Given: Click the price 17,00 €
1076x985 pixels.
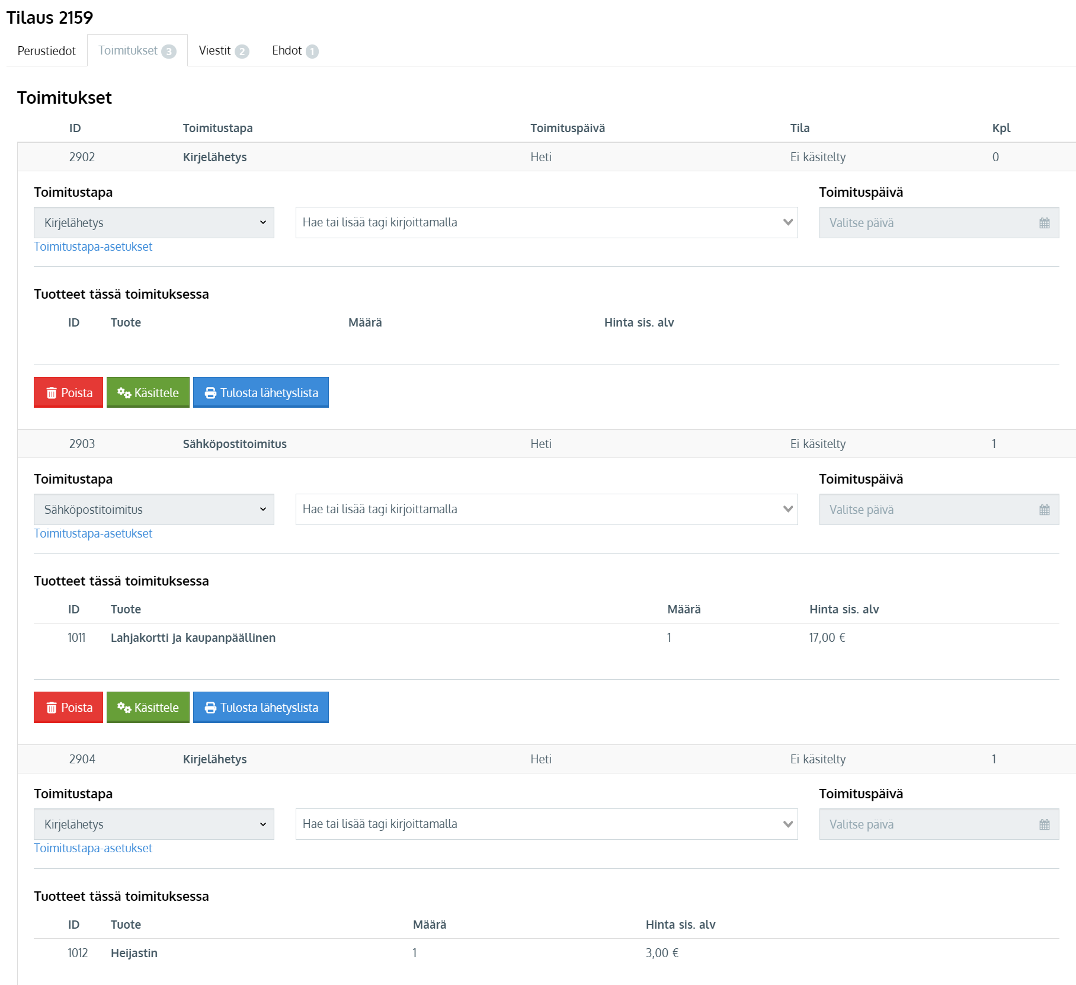Looking at the screenshot, I should [x=827, y=638].
